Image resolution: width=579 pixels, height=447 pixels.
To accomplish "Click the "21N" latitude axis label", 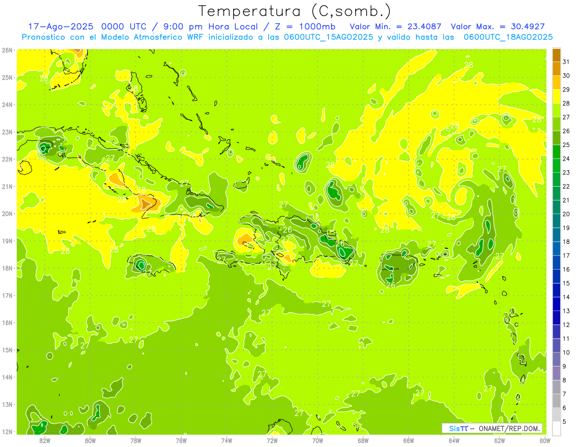I will point(7,187).
